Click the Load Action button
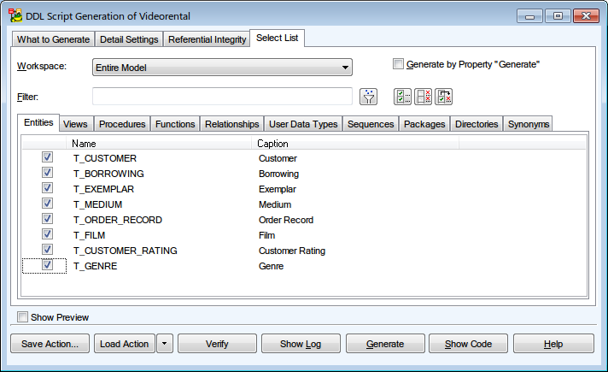Screen dimensions: 608x372 click(x=125, y=344)
